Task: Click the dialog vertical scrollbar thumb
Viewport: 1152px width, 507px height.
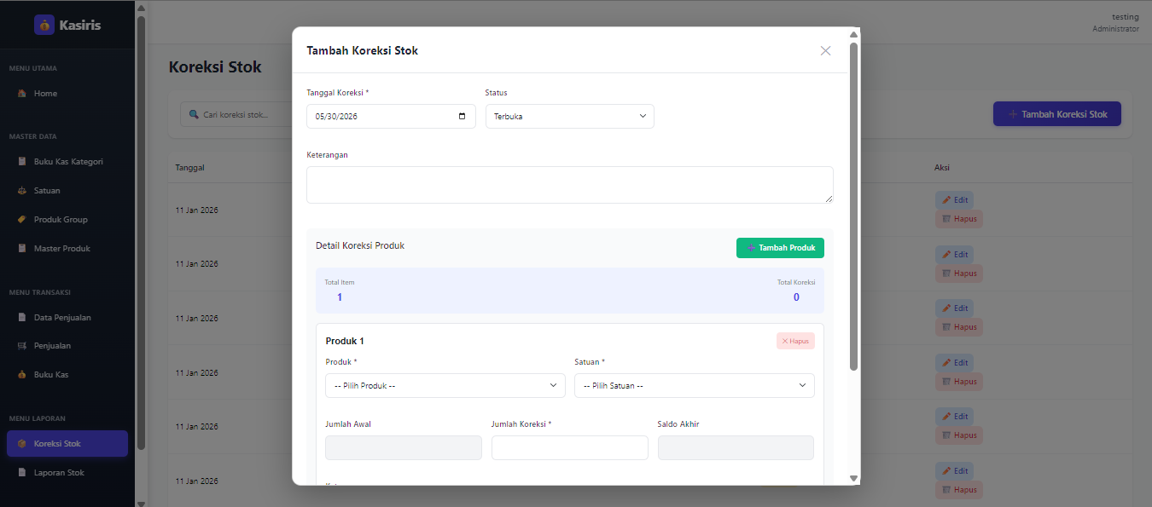Action: click(853, 206)
